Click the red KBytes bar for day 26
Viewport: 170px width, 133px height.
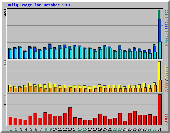point(135,118)
